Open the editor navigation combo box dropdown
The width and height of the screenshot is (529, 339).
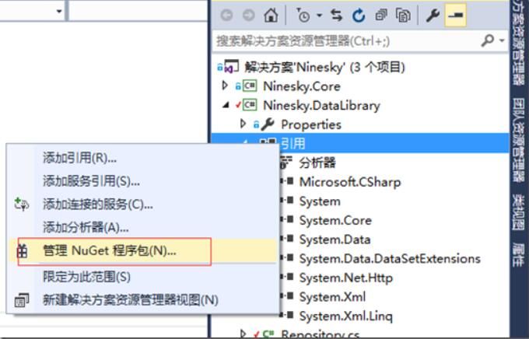pos(59,11)
